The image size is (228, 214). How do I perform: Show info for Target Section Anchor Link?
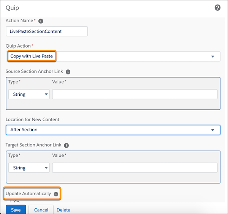click(66, 145)
